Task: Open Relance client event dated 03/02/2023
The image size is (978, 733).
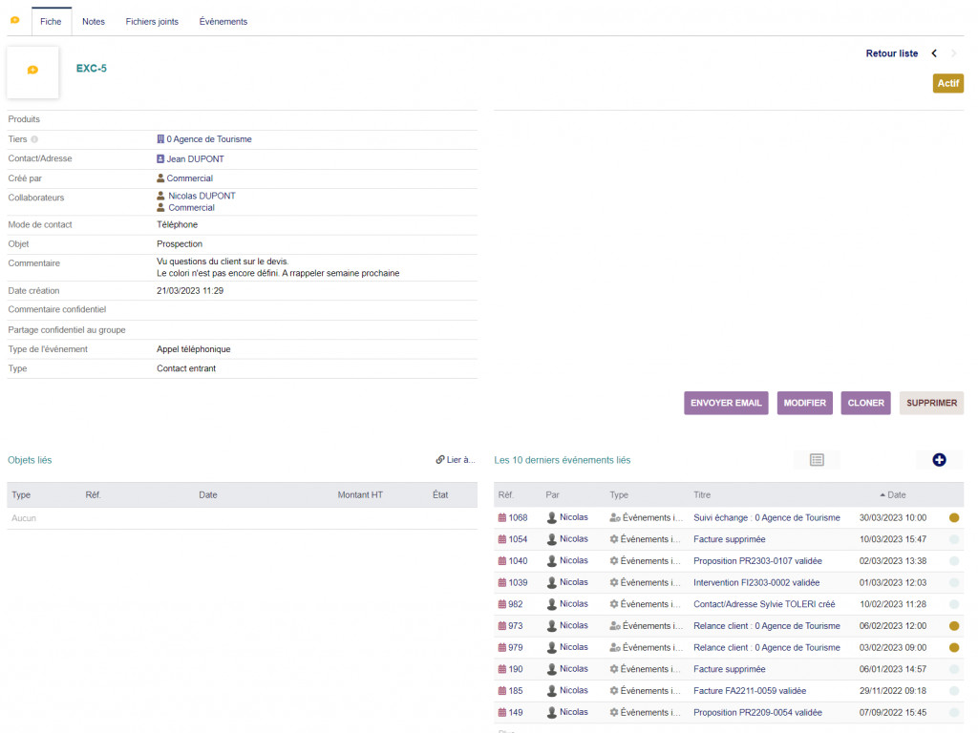Action: point(767,648)
